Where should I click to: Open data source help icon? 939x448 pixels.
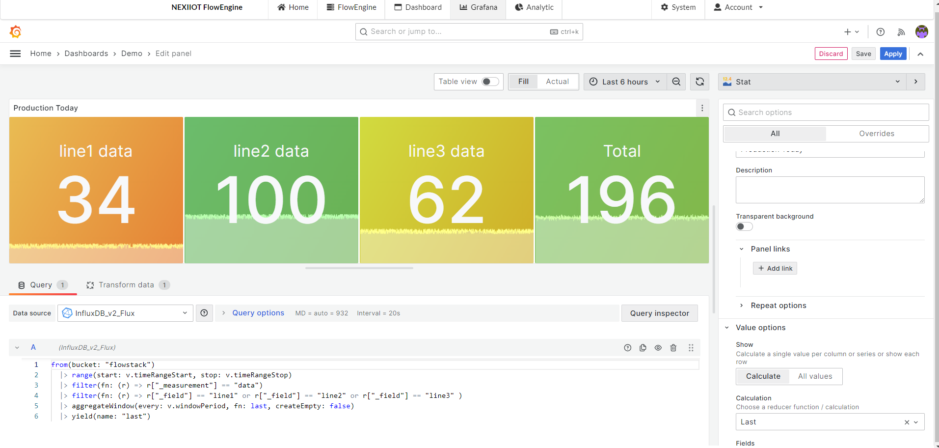(x=204, y=313)
